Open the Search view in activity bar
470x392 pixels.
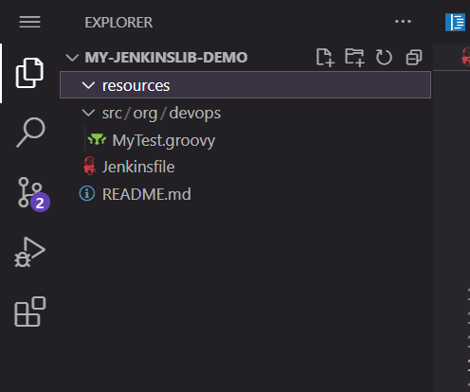point(30,133)
